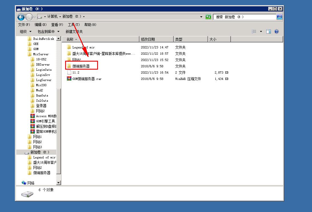
Task: Select MirServer folder in the tree
Action: 38,54
